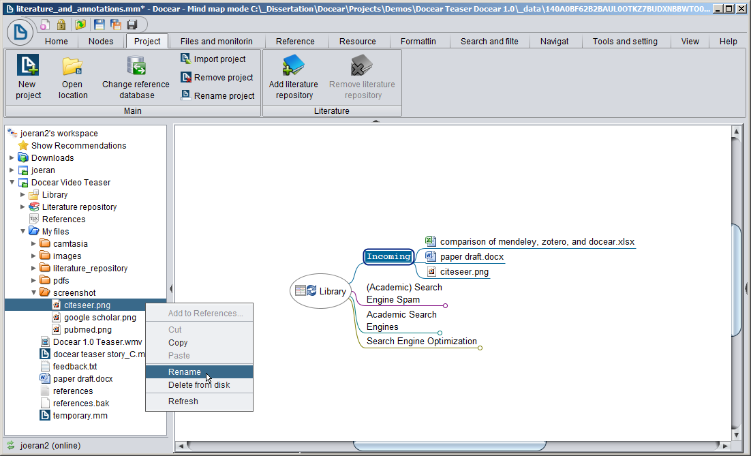The image size is (751, 456).
Task: Click the black floppy Save All icon
Action: pos(132,25)
